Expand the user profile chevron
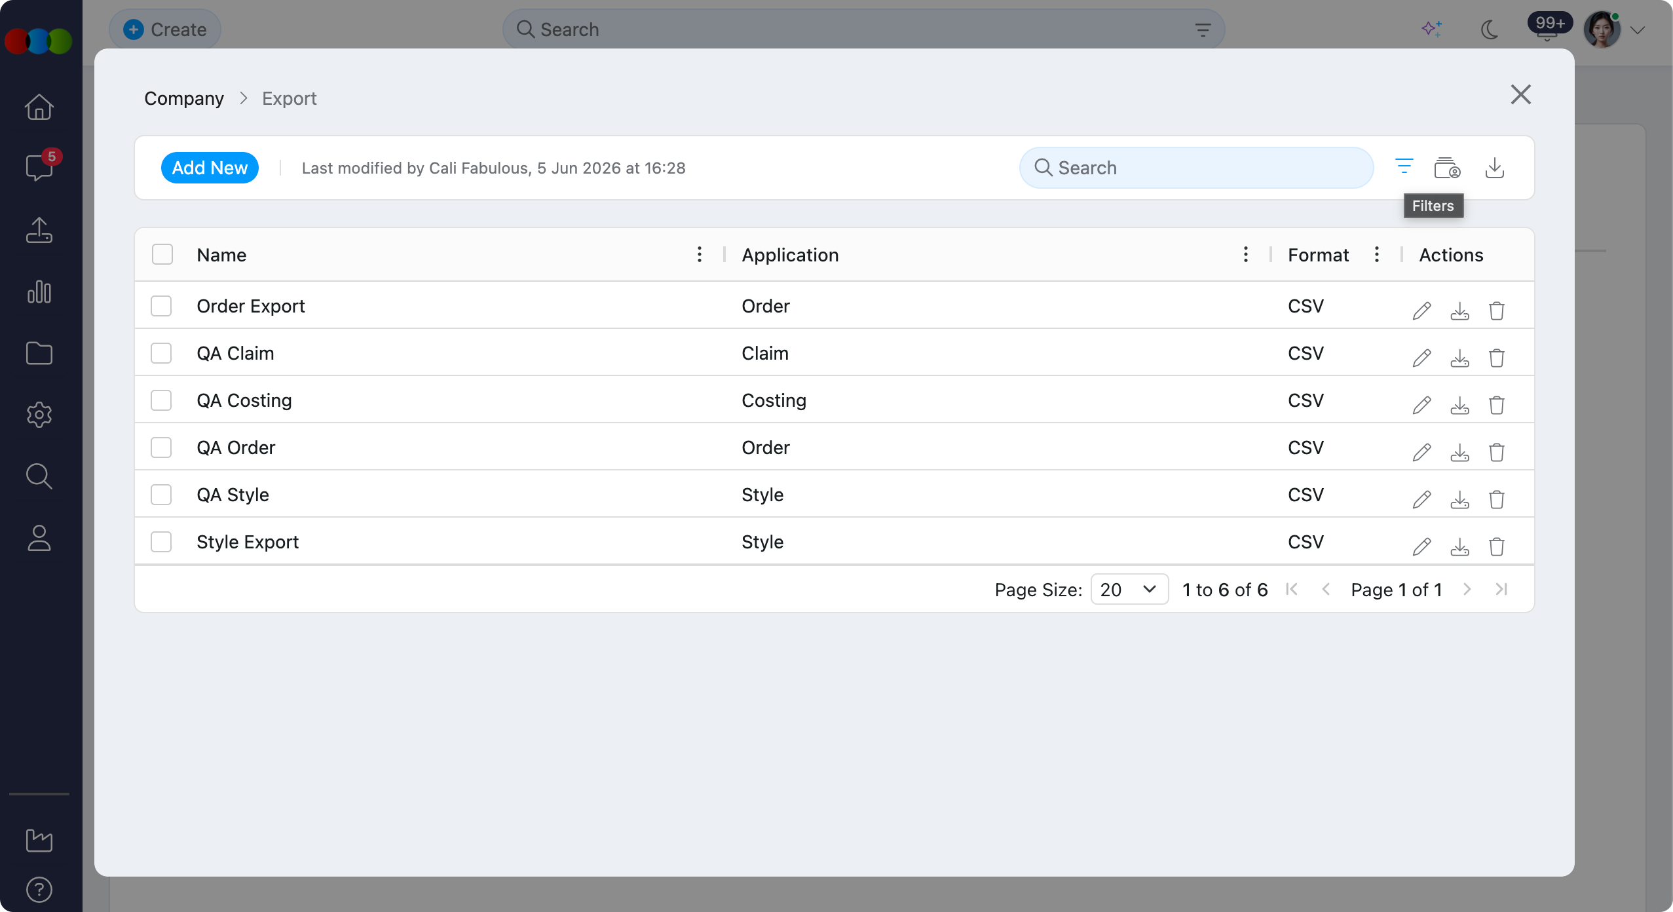1673x912 pixels. 1638,30
